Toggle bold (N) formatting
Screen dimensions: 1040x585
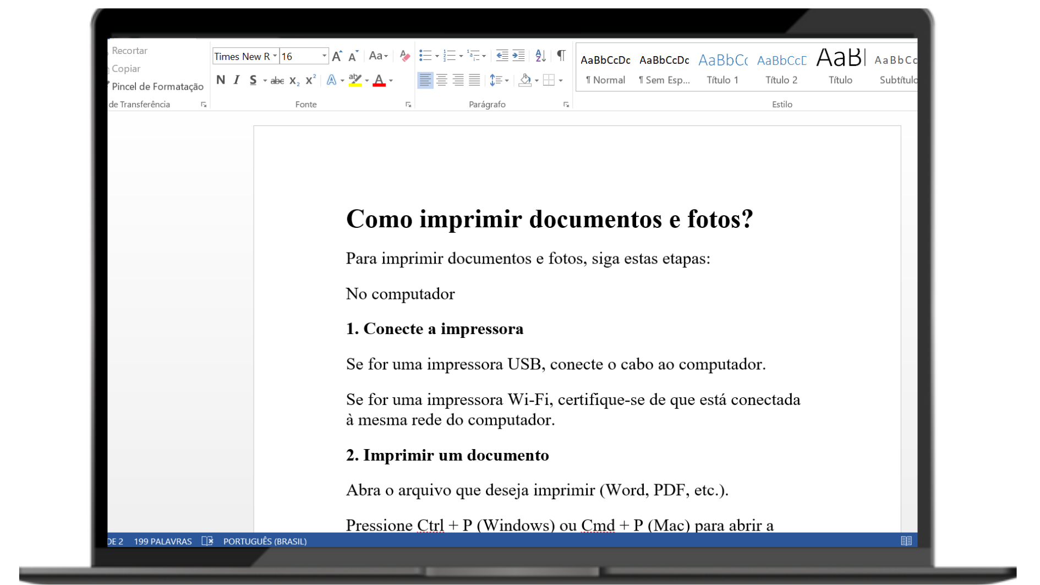click(x=221, y=80)
